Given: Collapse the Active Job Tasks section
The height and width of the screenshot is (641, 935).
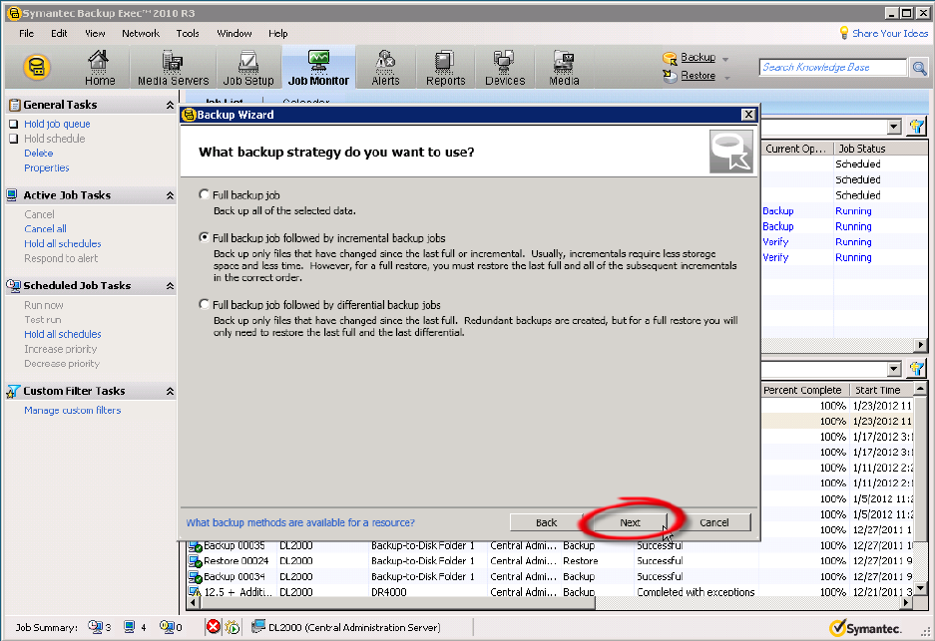Looking at the screenshot, I should point(170,195).
